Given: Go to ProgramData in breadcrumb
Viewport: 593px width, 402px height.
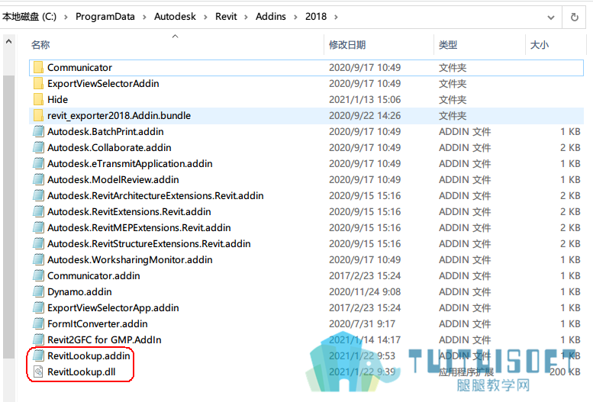Looking at the screenshot, I should (105, 17).
